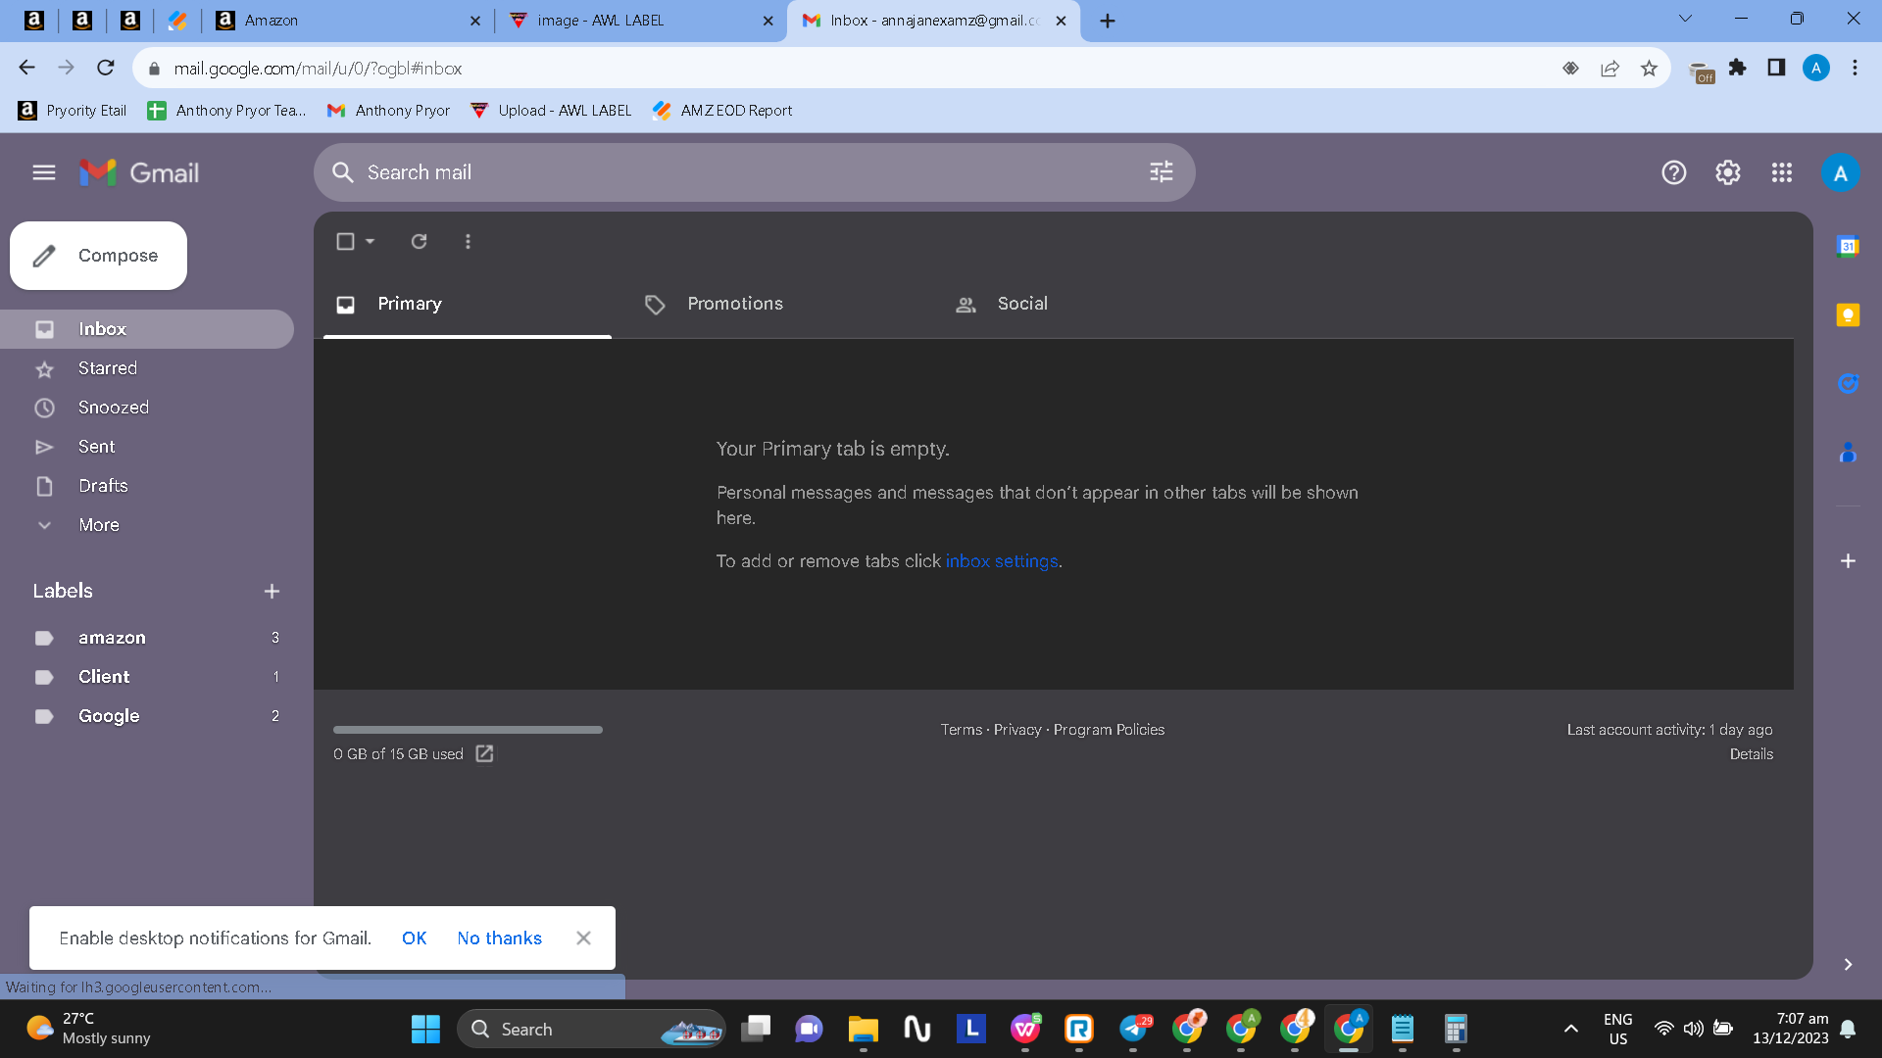Open Google apps grid

(x=1782, y=172)
